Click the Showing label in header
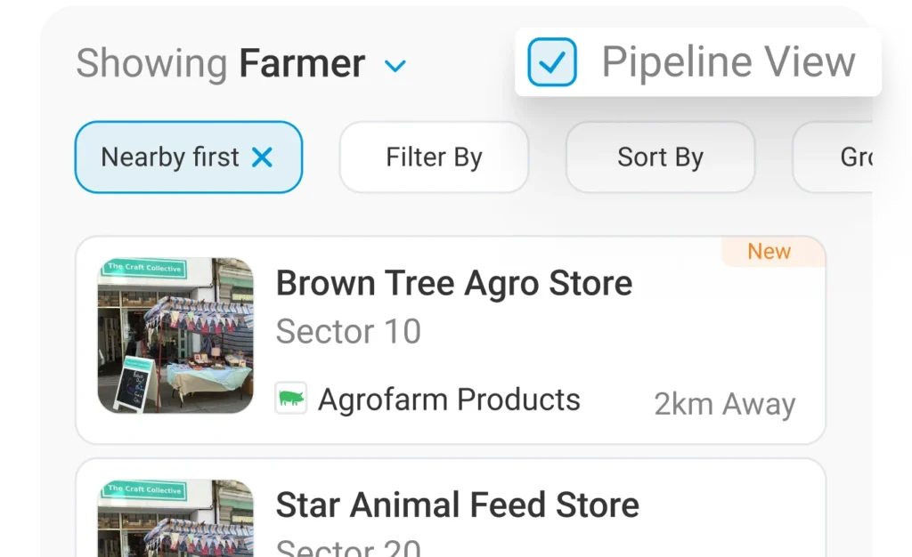The width and height of the screenshot is (912, 557). 151,64
